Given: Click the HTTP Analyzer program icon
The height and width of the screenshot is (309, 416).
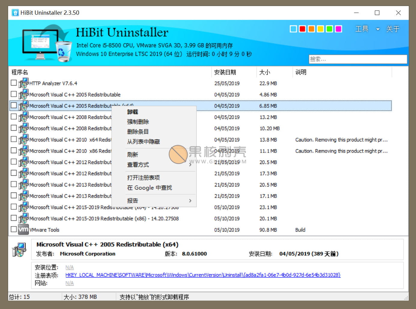Looking at the screenshot, I should [x=23, y=83].
